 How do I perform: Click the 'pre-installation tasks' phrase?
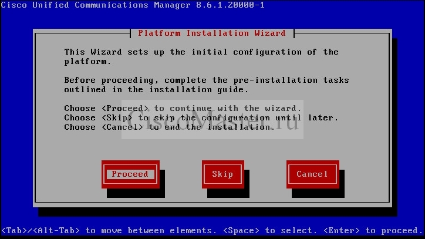pyautogui.click(x=291, y=80)
